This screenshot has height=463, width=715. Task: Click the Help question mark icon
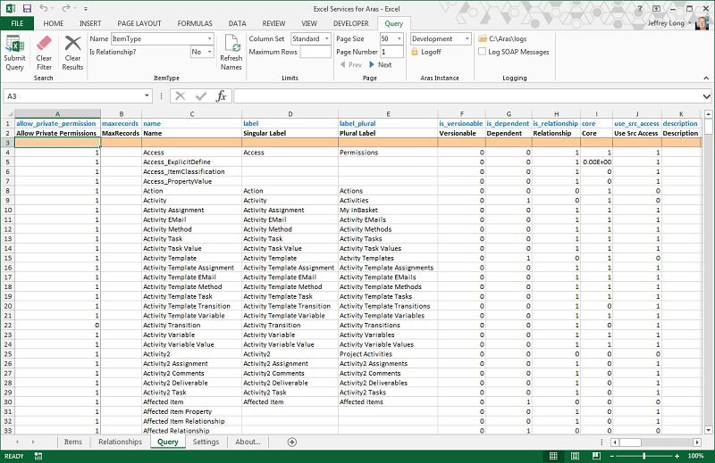[639, 9]
